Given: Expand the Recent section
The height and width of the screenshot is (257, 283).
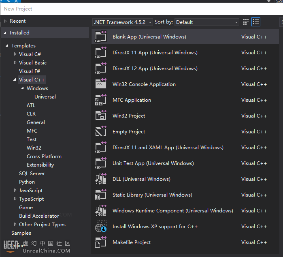Looking at the screenshot, I should (5, 21).
